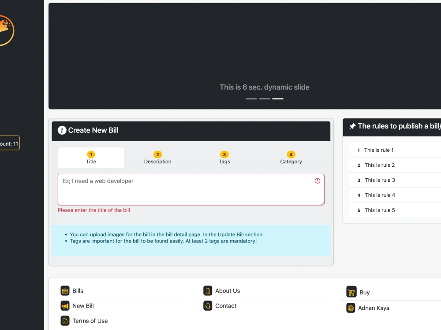
Task: Click the info icon beside Create New Bill
Action: coord(62,130)
